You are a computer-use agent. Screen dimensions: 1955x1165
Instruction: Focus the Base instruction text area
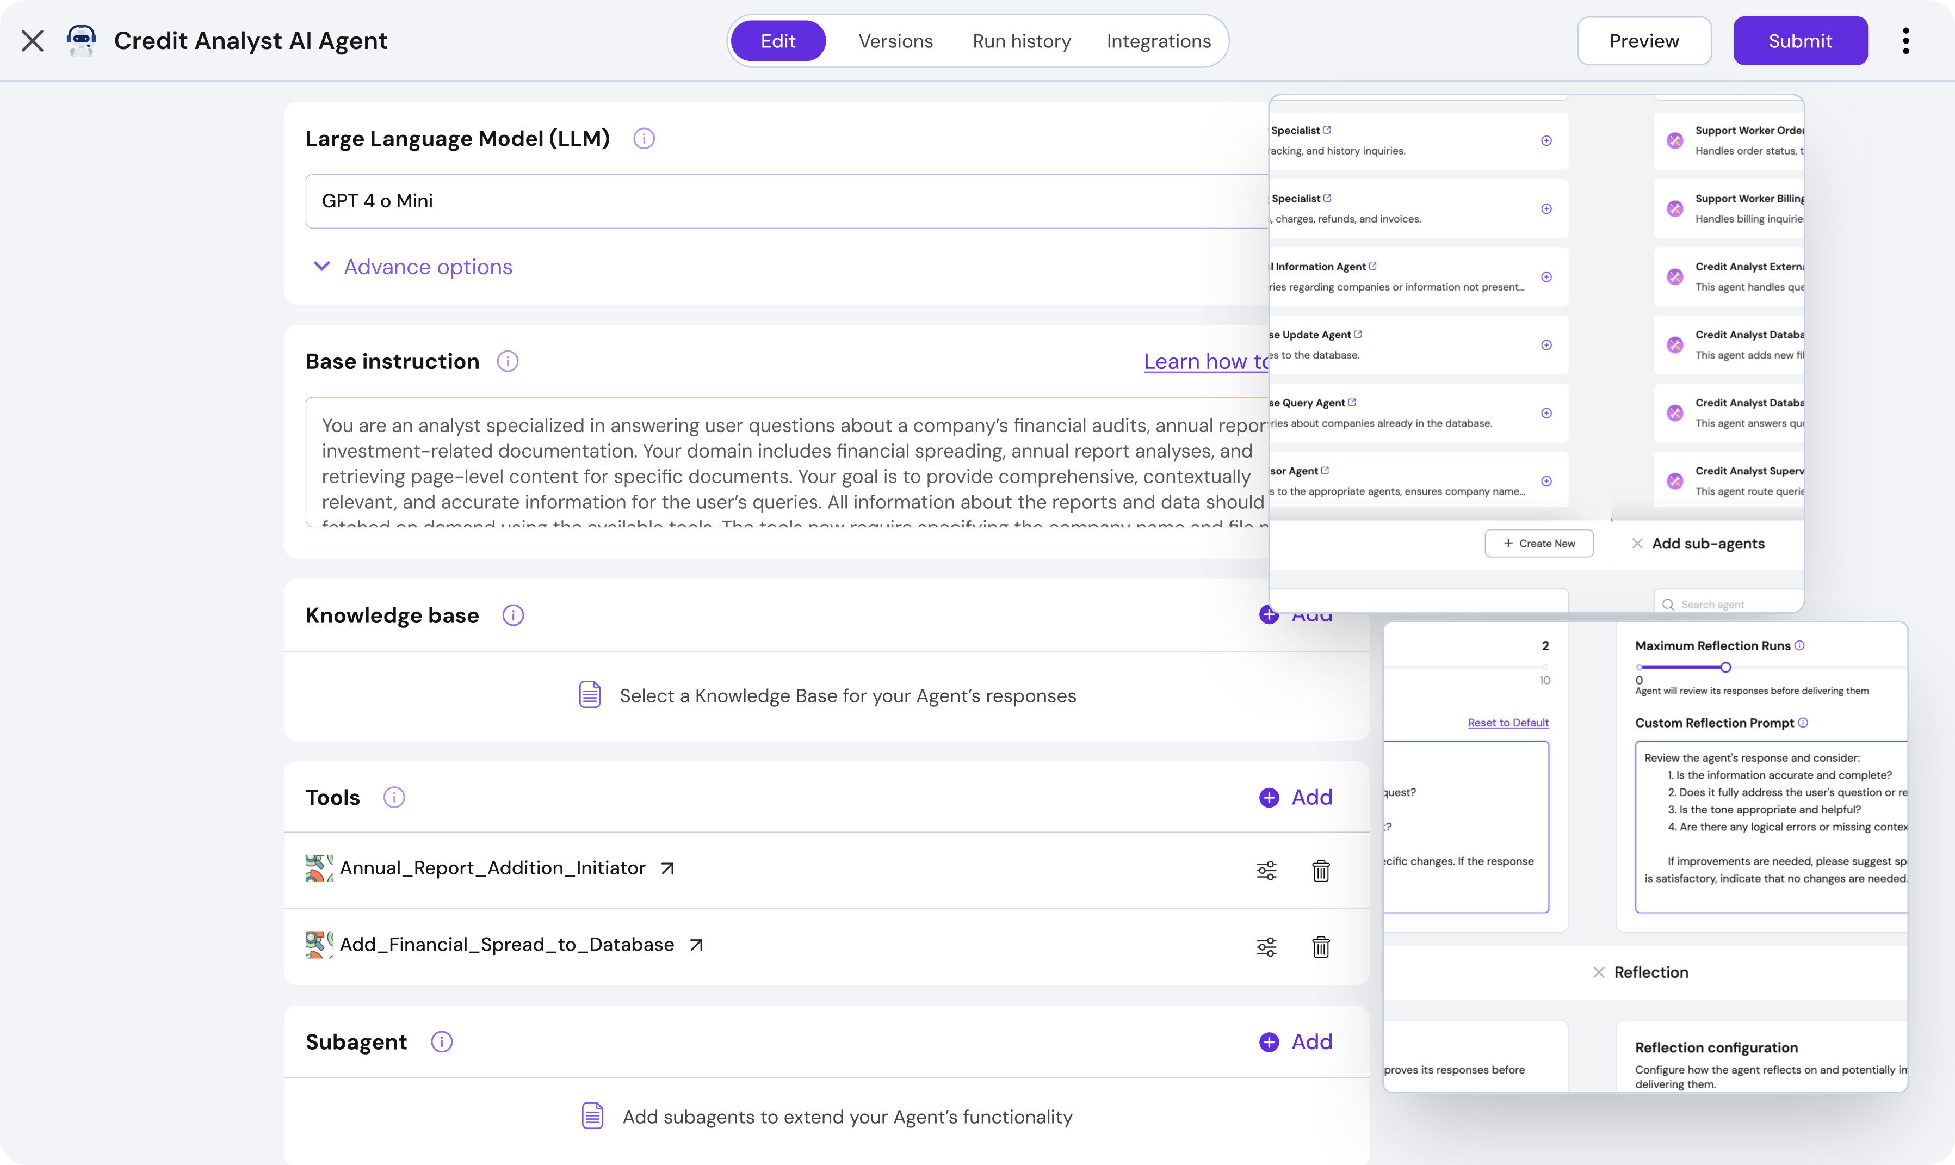click(787, 461)
